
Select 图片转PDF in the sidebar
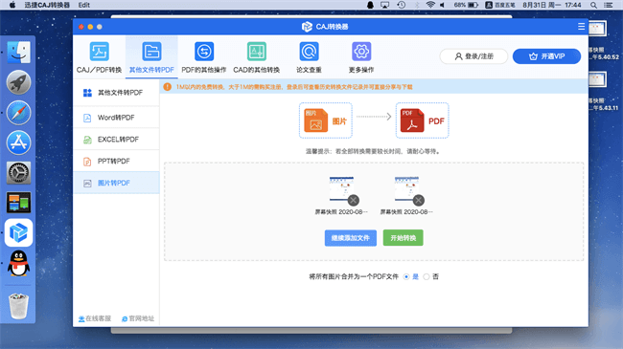[x=116, y=183]
